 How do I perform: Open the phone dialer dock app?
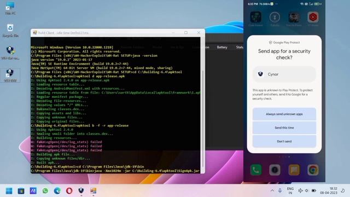pyautogui.click(x=256, y=170)
